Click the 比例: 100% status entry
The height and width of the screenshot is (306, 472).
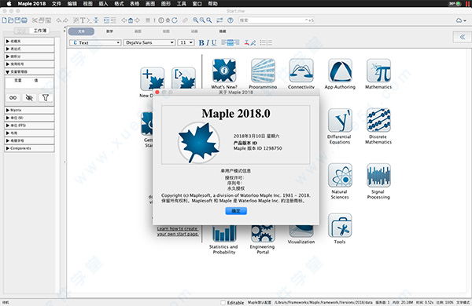tap(445, 302)
